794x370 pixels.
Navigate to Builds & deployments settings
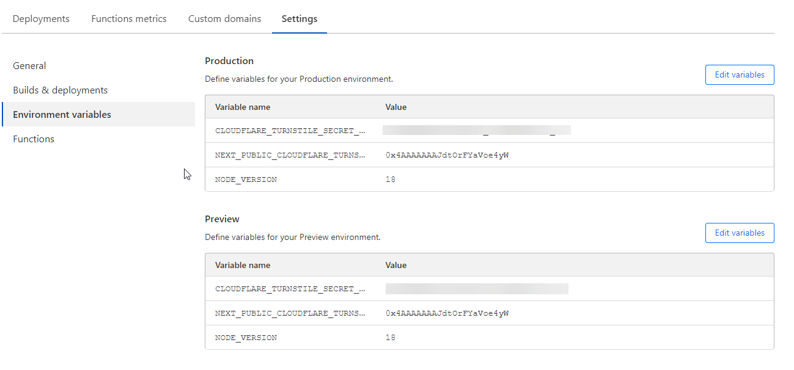(60, 90)
